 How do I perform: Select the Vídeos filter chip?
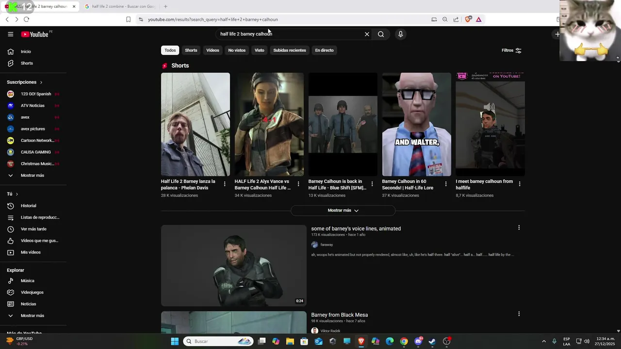(212, 50)
